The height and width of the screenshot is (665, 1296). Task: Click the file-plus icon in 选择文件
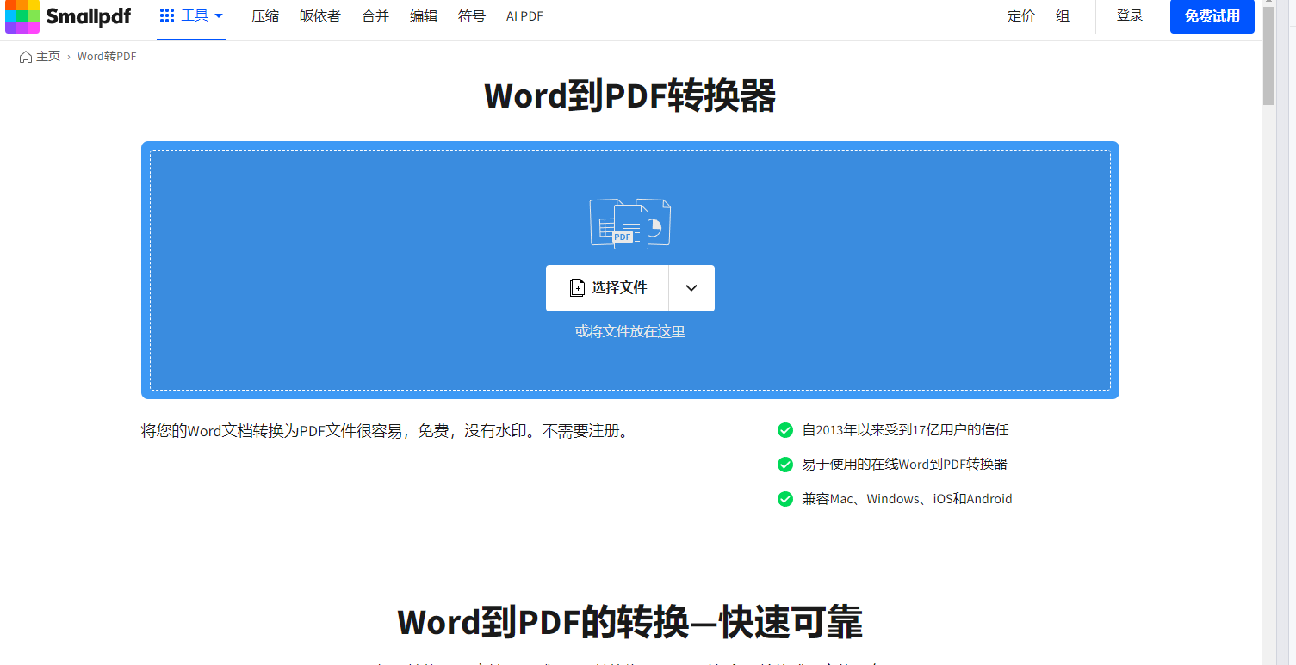(577, 288)
